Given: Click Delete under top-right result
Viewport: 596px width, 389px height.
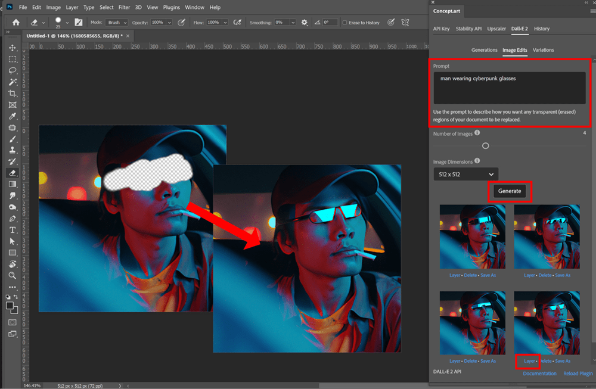Looking at the screenshot, I should [545, 275].
